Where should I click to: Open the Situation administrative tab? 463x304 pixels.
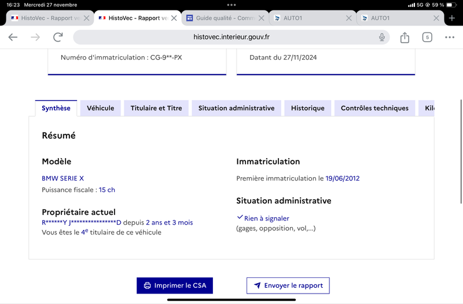(236, 108)
